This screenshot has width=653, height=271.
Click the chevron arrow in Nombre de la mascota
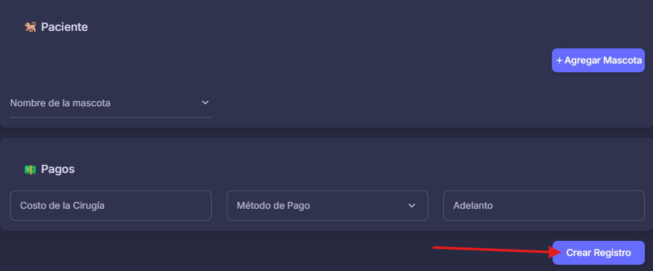coord(205,102)
